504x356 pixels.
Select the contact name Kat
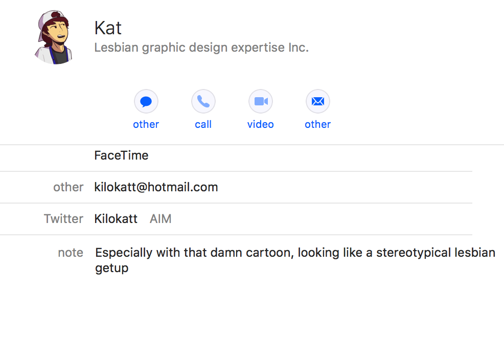click(x=108, y=28)
